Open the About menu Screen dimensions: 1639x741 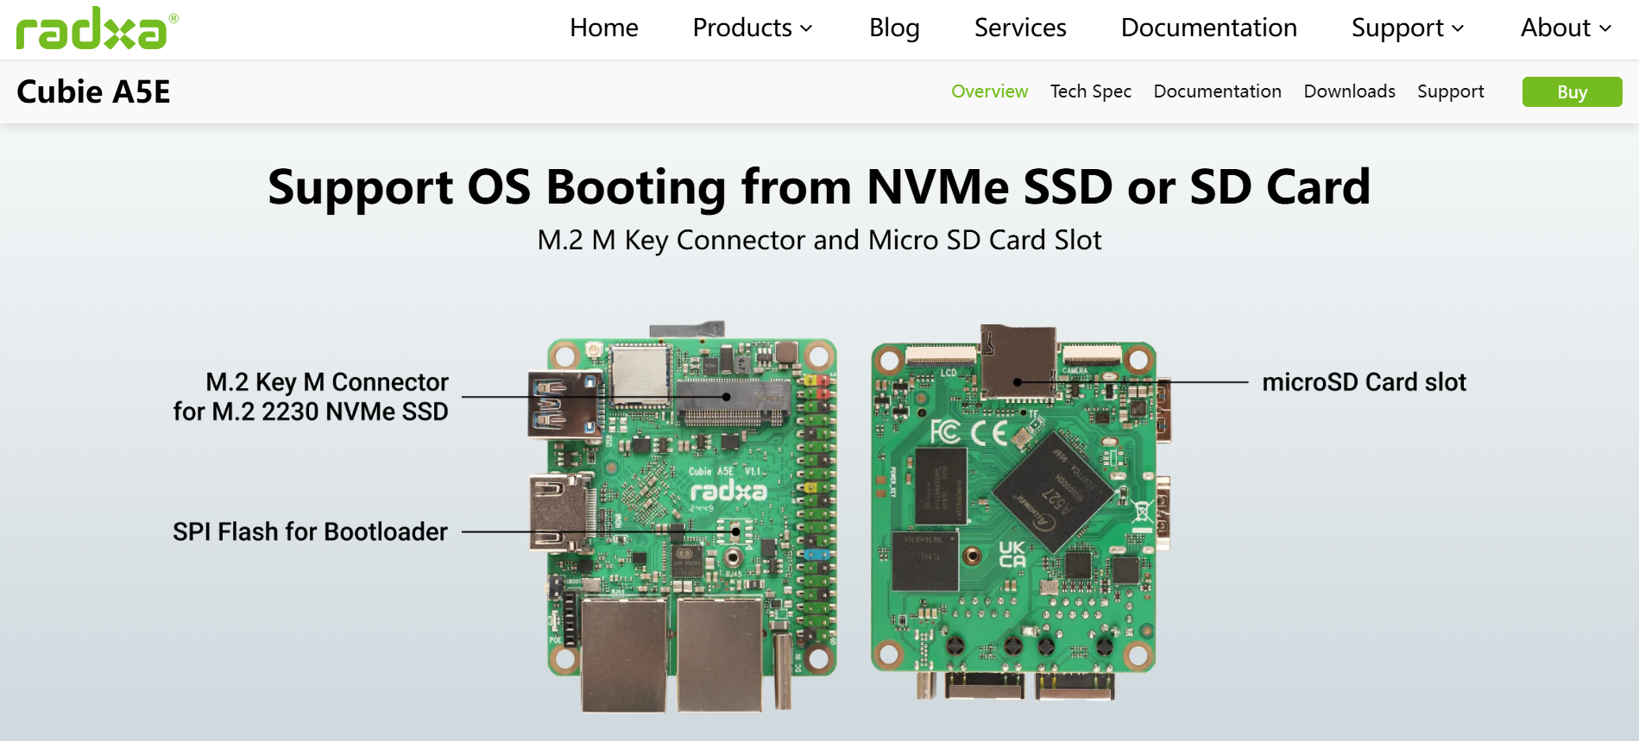1566,28
